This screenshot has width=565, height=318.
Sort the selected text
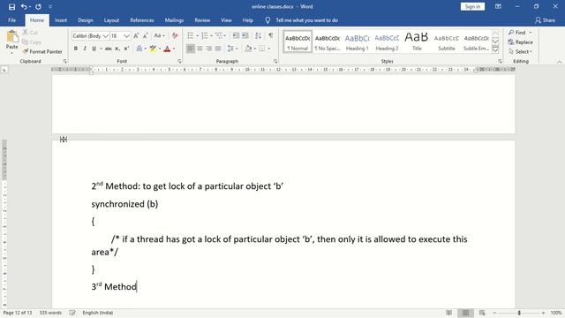(258, 35)
